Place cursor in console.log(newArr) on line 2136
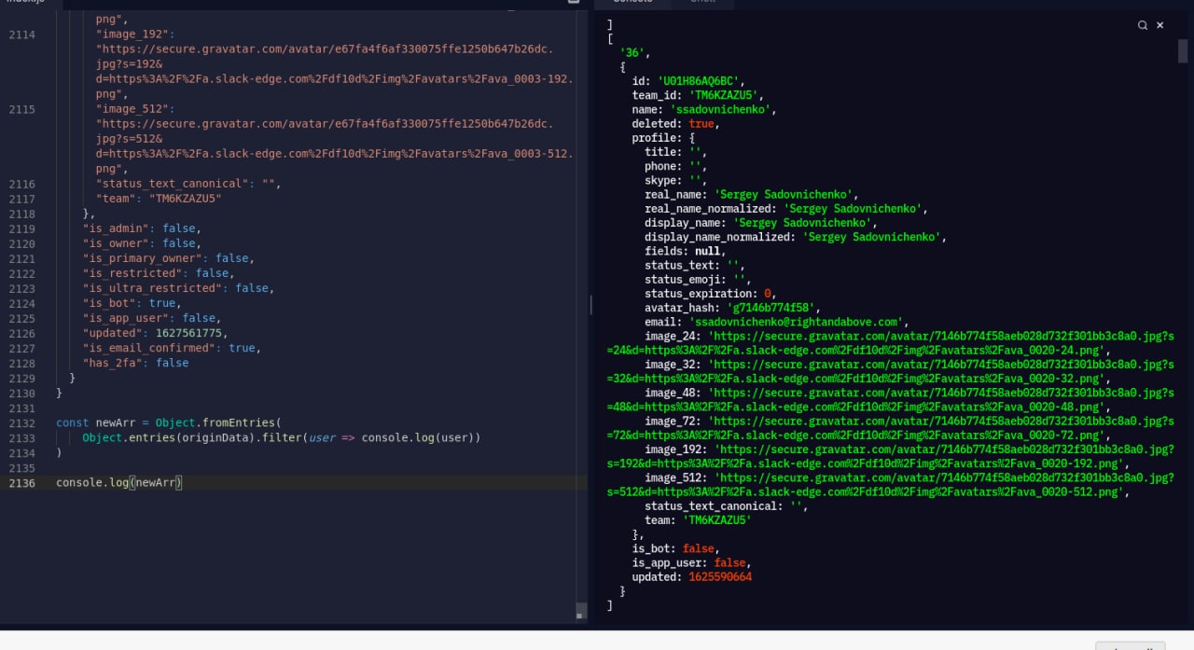Image resolution: width=1194 pixels, height=650 pixels. tap(119, 482)
